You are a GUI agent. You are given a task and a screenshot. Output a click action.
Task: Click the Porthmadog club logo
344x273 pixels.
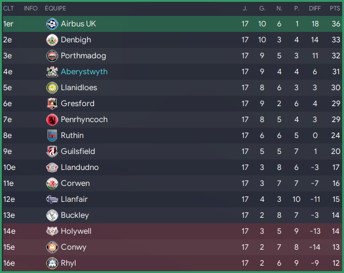pos(52,56)
